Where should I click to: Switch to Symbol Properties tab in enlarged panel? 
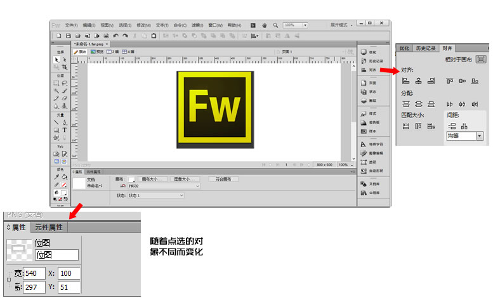[49, 227]
